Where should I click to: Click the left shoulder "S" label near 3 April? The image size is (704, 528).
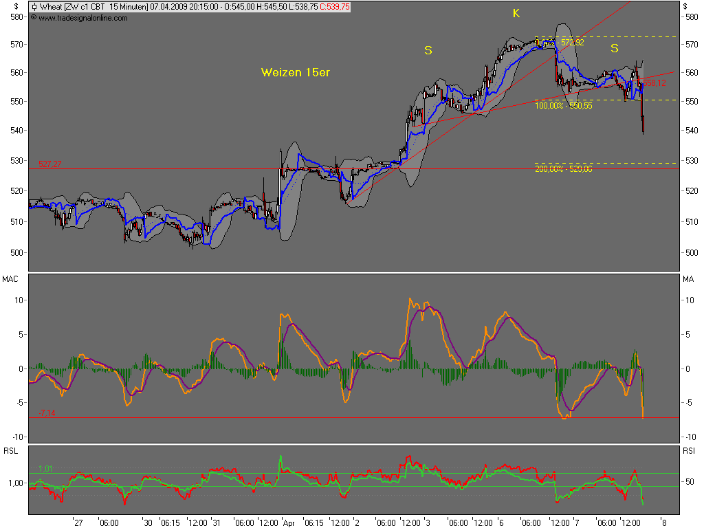click(x=428, y=50)
